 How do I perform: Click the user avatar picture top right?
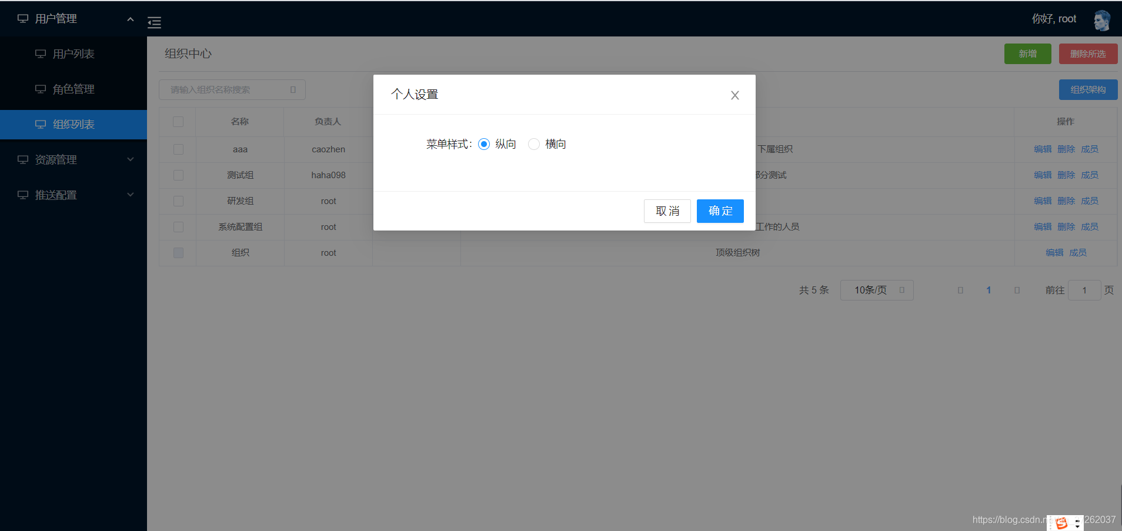pos(1103,19)
